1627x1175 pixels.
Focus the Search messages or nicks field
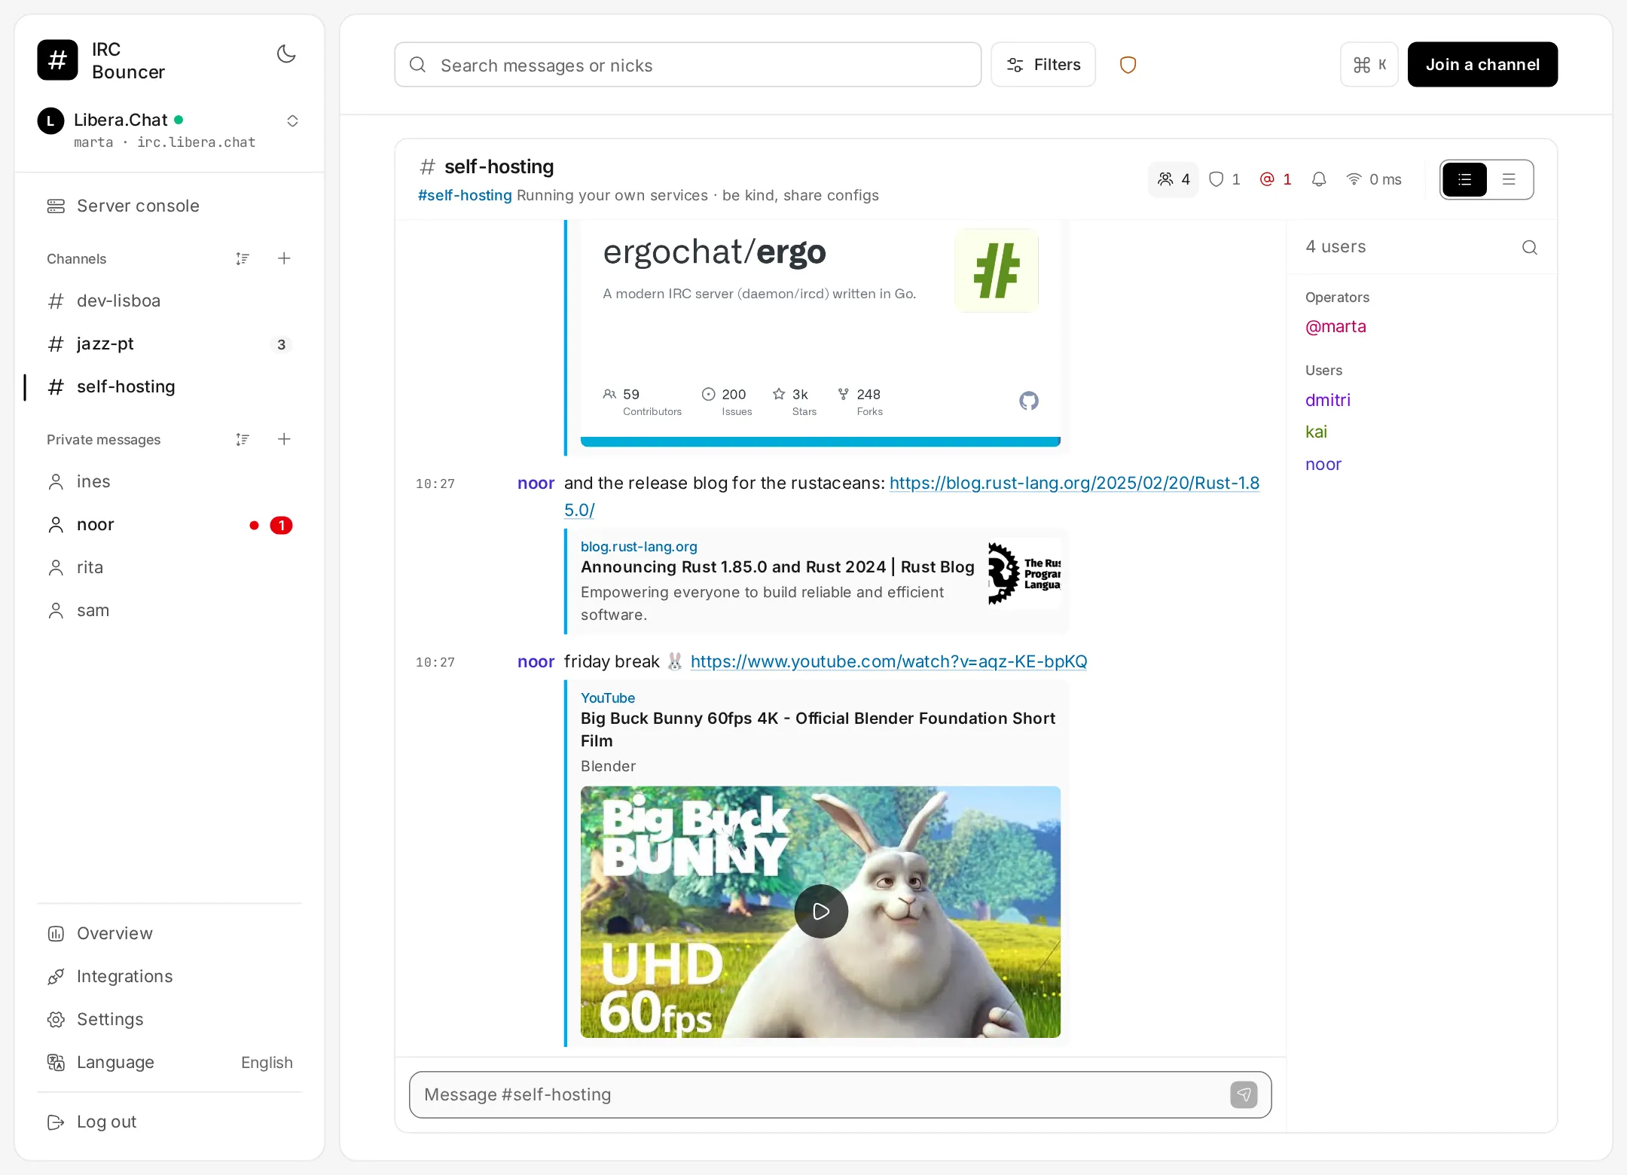(688, 65)
